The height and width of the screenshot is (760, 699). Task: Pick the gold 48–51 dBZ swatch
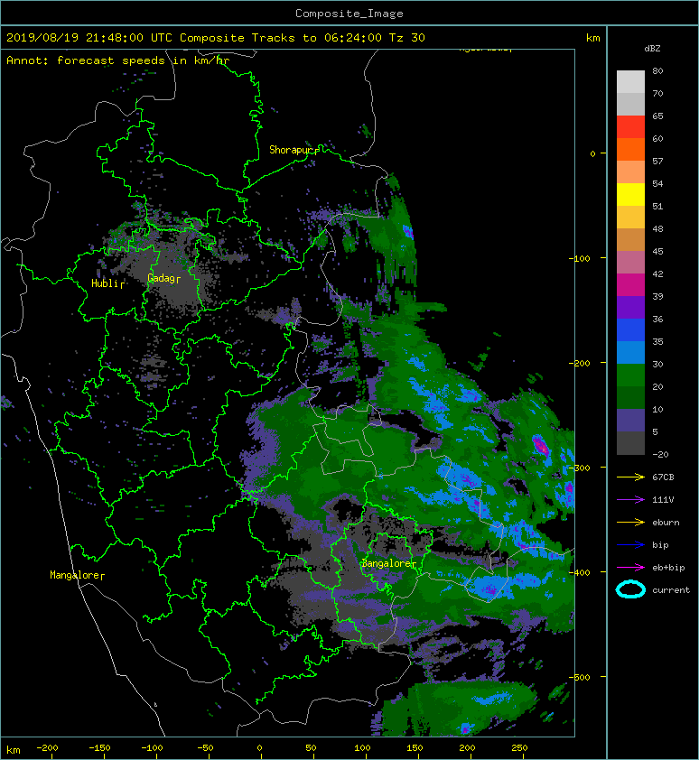[630, 218]
